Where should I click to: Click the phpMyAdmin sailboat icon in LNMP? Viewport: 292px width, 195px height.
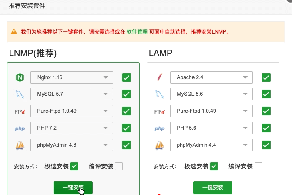20,145
